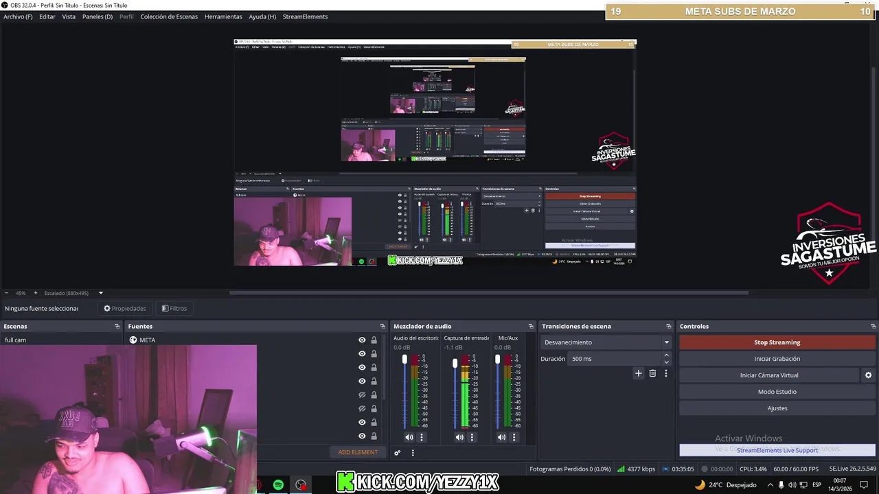Show source with upper crossed-out eye
Image resolution: width=879 pixels, height=494 pixels.
pos(362,395)
